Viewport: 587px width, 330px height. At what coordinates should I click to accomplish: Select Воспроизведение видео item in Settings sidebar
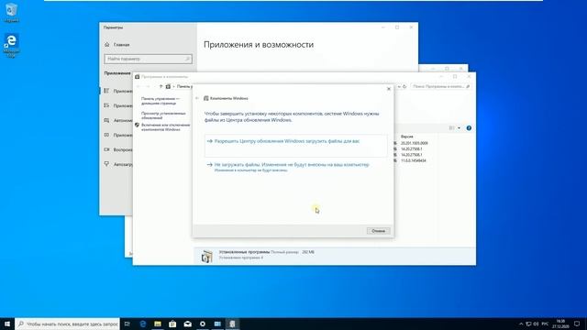[x=118, y=149]
